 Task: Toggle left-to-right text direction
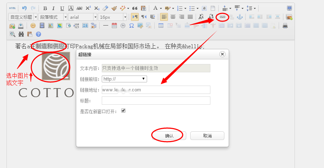tap(135, 17)
